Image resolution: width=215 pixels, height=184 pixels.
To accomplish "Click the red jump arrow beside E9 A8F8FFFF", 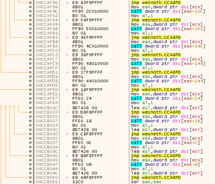I will click(x=67, y=177).
